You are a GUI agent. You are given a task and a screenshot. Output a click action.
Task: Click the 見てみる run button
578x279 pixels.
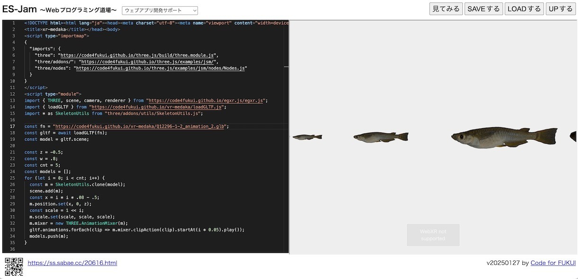(446, 9)
